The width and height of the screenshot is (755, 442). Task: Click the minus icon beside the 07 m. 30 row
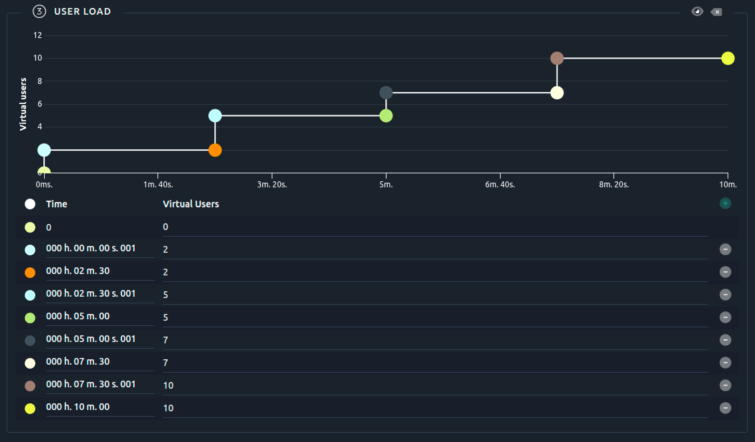(x=725, y=363)
